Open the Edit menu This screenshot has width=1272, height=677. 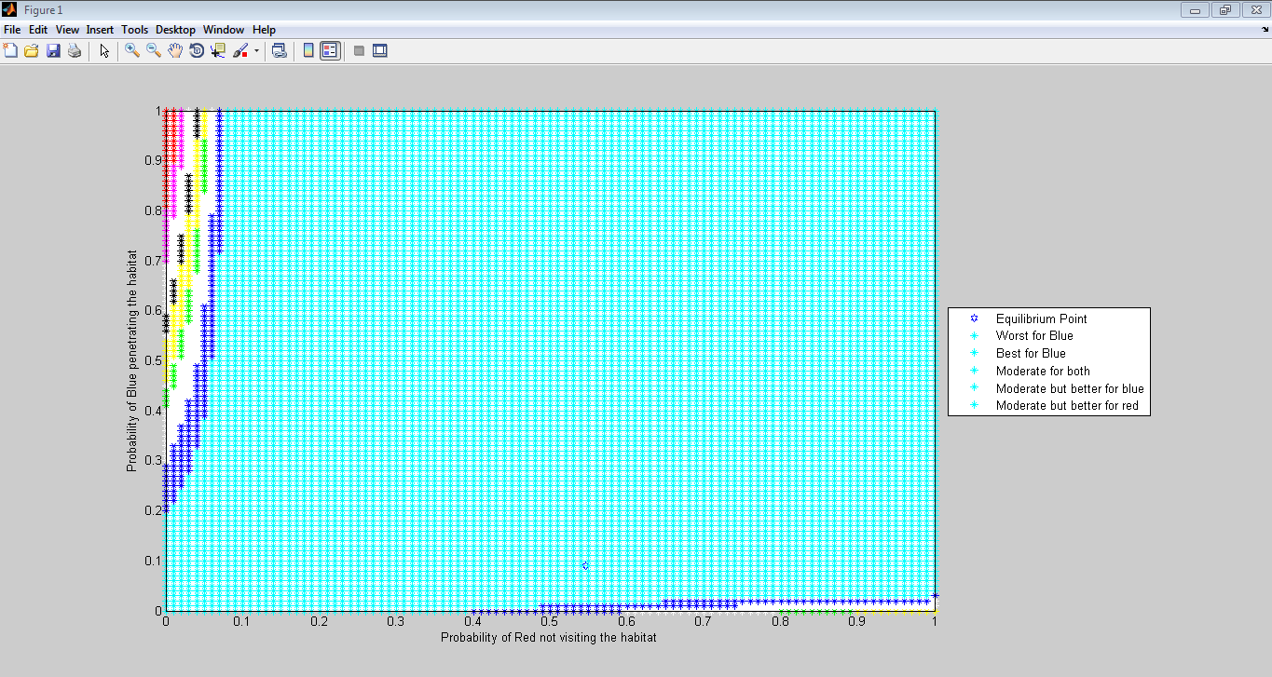(x=38, y=30)
